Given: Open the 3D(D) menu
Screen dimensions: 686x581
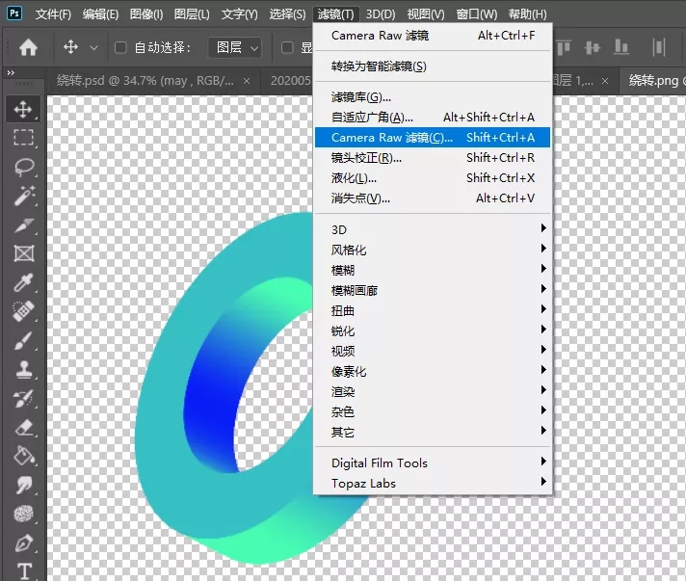Looking at the screenshot, I should point(381,14).
